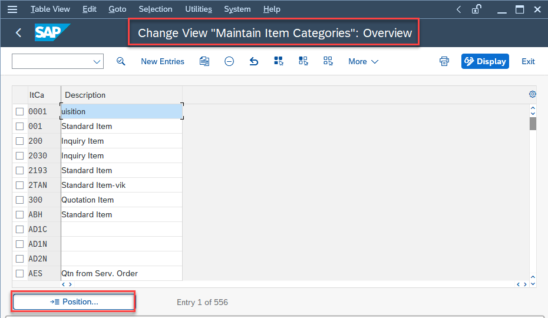Open the search magnifier icon in toolbar

point(121,61)
